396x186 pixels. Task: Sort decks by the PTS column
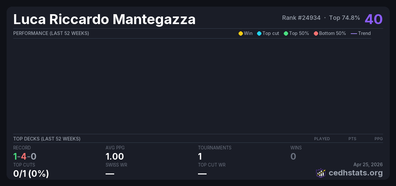(352, 139)
